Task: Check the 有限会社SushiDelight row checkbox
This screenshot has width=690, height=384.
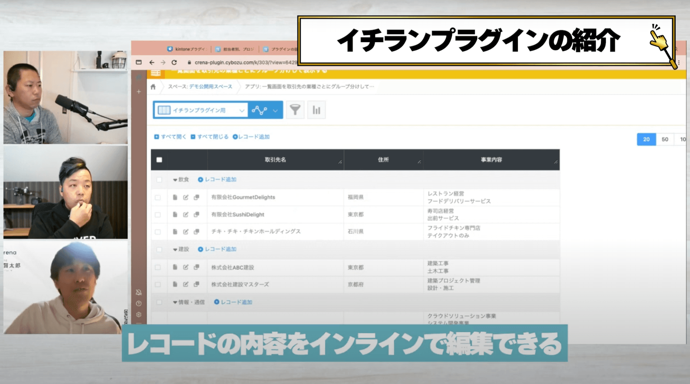Action: point(158,215)
